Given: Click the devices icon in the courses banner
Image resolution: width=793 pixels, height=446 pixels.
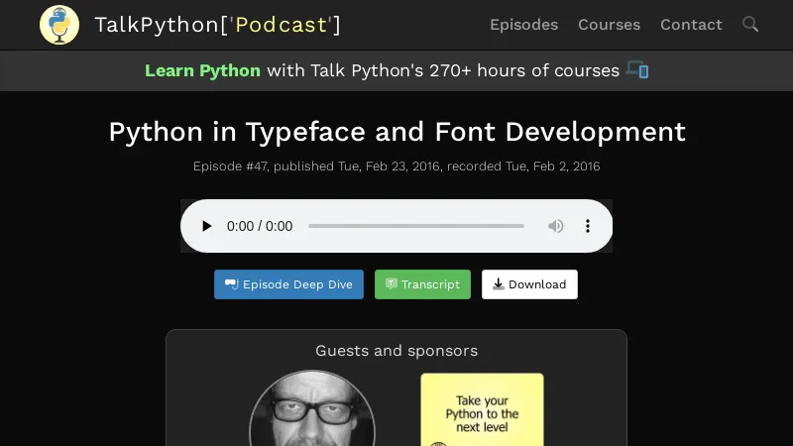Looking at the screenshot, I should click(637, 70).
